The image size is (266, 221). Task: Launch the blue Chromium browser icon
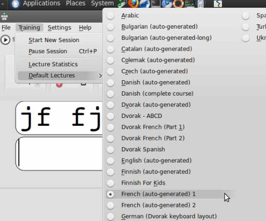tap(167, 3)
